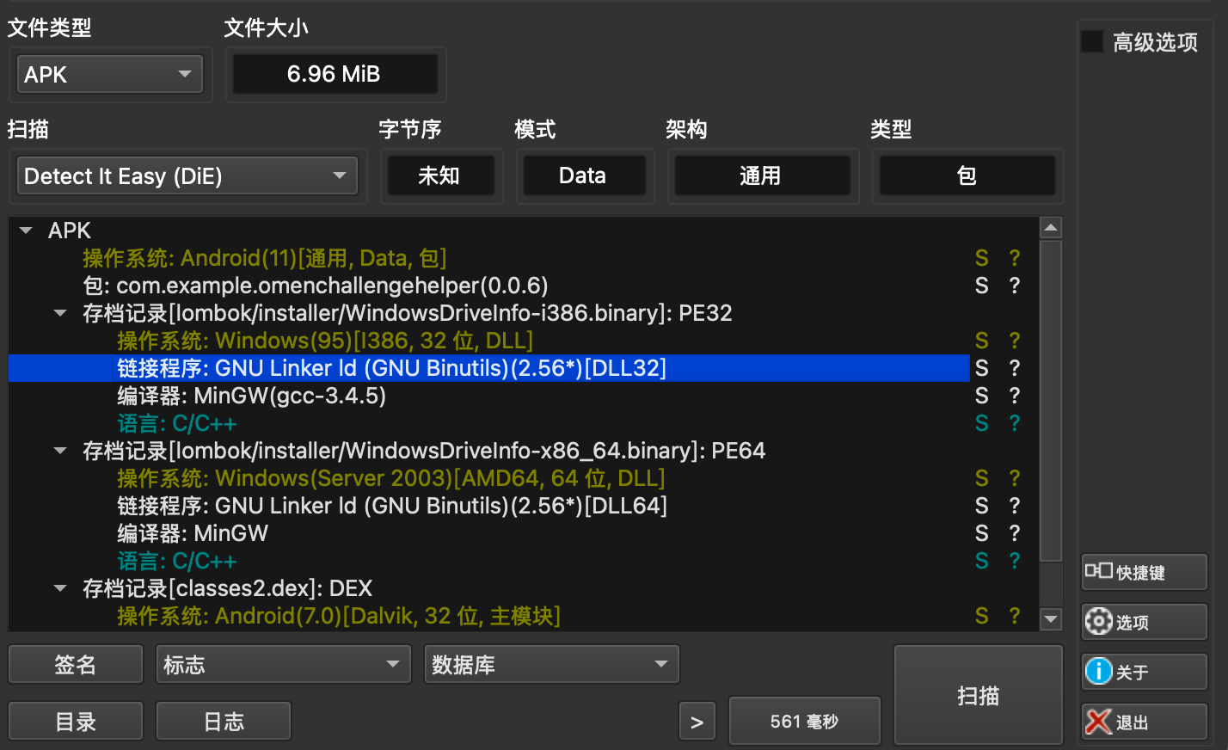Collapse the WindowsDriveInfo-x86_64.binary archive record

tap(60, 451)
